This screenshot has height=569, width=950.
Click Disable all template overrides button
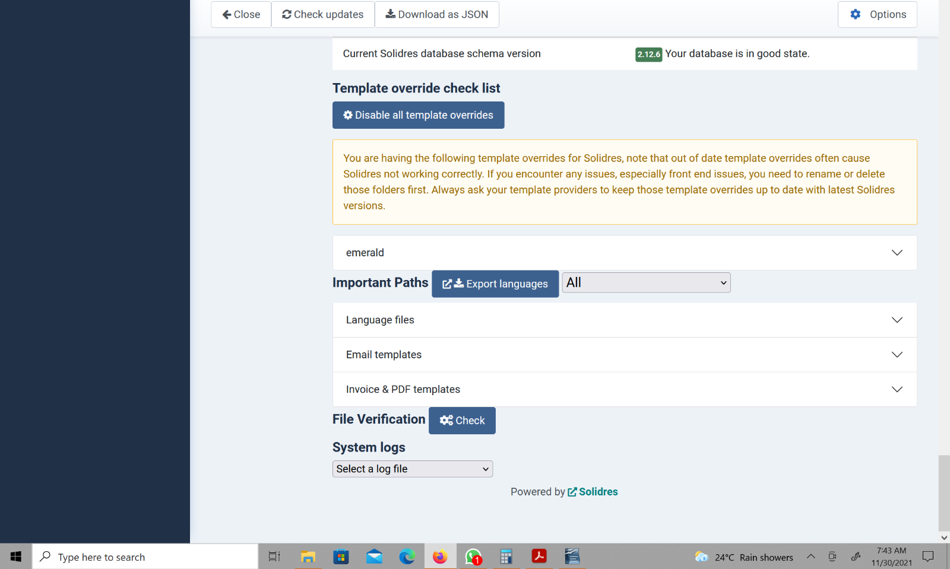tap(418, 115)
